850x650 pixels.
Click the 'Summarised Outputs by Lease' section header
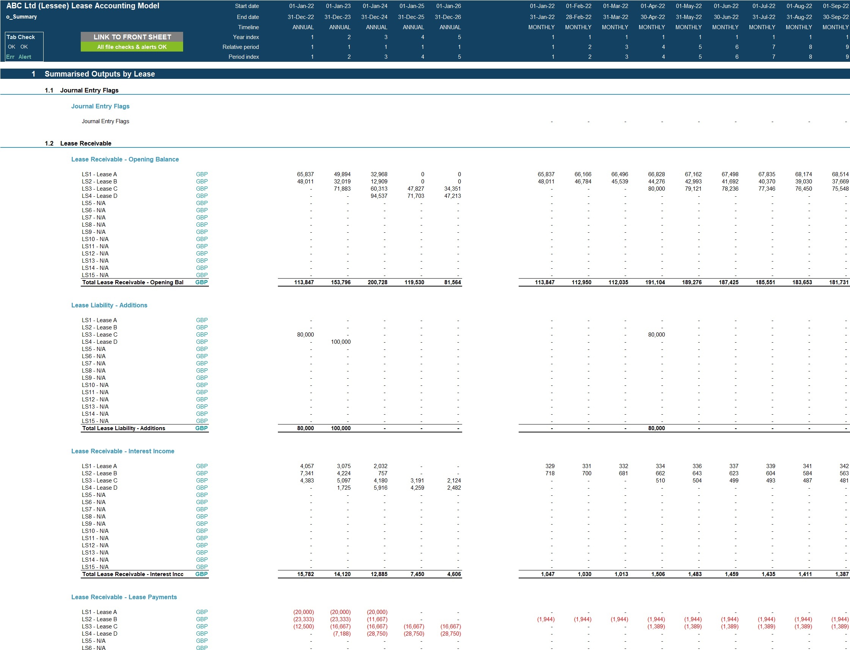coord(100,74)
